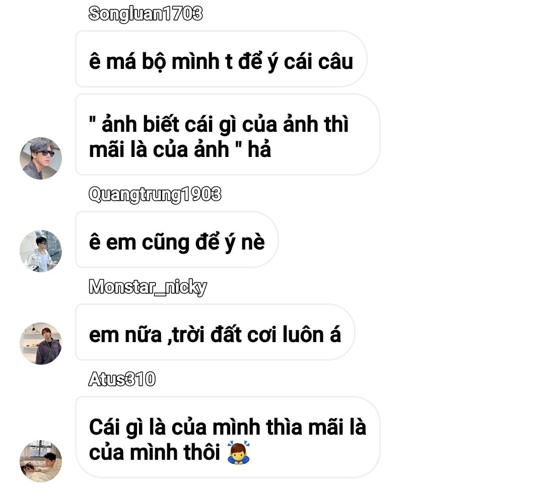Open Songluan1703's avatar with sunglasses
The width and height of the screenshot is (544, 492).
[x=41, y=158]
